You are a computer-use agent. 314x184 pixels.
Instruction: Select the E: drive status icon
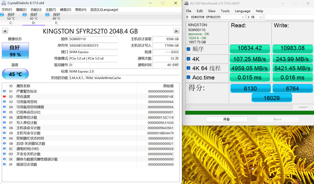pyautogui.click(x=48, y=15)
